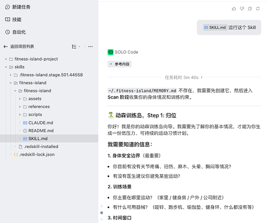
Task: Click the 技能 book icon
Action: pos(8,20)
